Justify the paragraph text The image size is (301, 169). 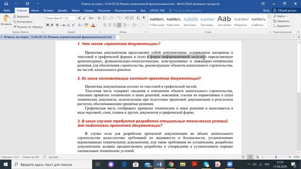(119, 25)
